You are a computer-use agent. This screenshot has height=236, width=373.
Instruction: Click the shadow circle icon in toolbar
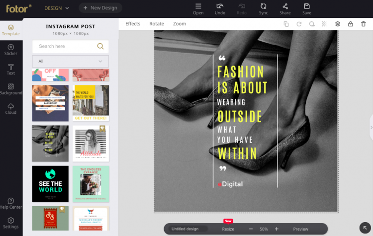click(x=312, y=24)
